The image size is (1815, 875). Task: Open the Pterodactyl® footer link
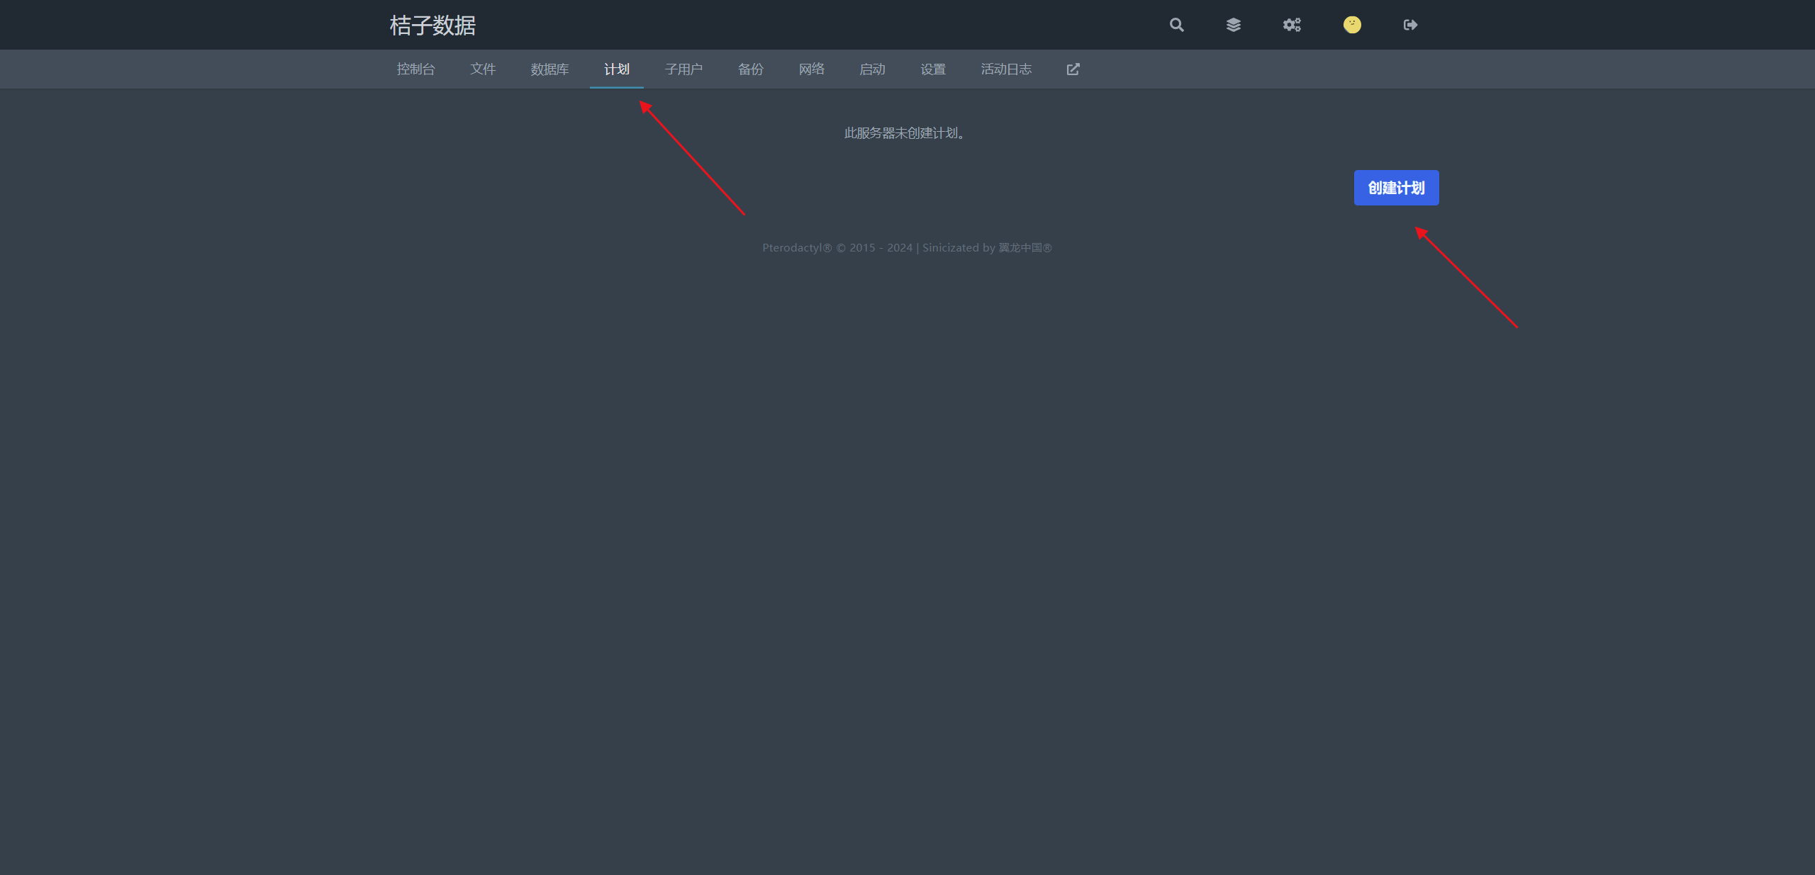(797, 248)
